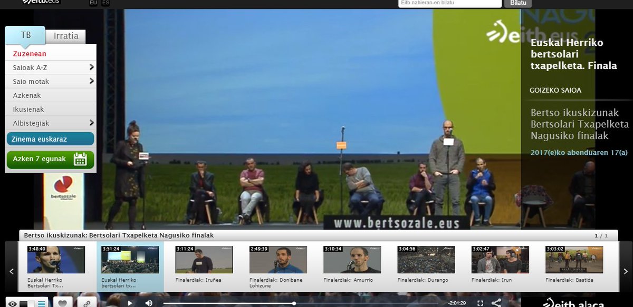Viewport: 633px width, 307px height.
Task: Open the Finalerdiak: Bastida video thumbnail
Action: coord(574,260)
